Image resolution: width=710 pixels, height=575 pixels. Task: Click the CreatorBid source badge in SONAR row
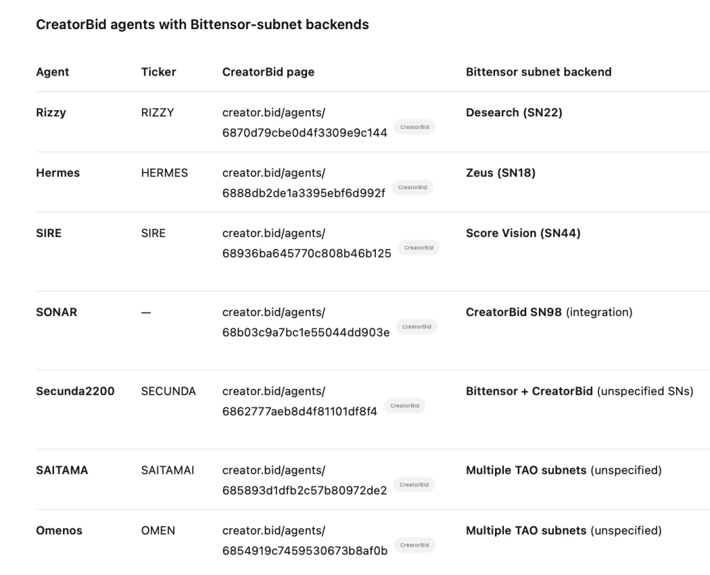pyautogui.click(x=417, y=326)
